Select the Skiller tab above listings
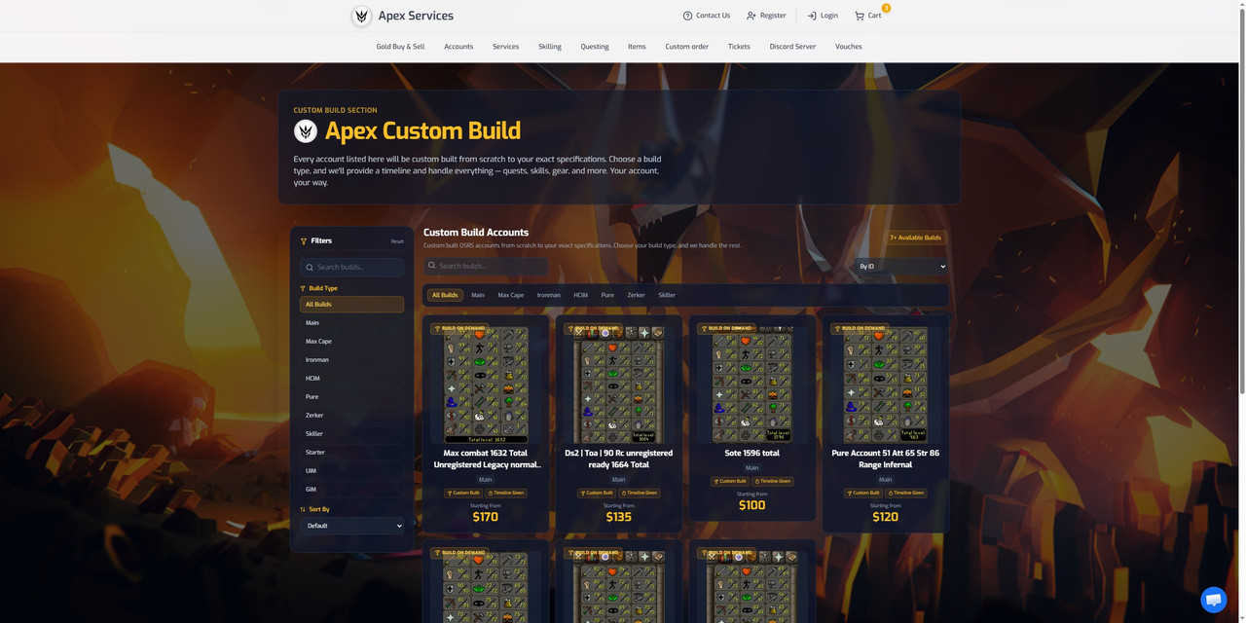The image size is (1246, 623). point(667,295)
